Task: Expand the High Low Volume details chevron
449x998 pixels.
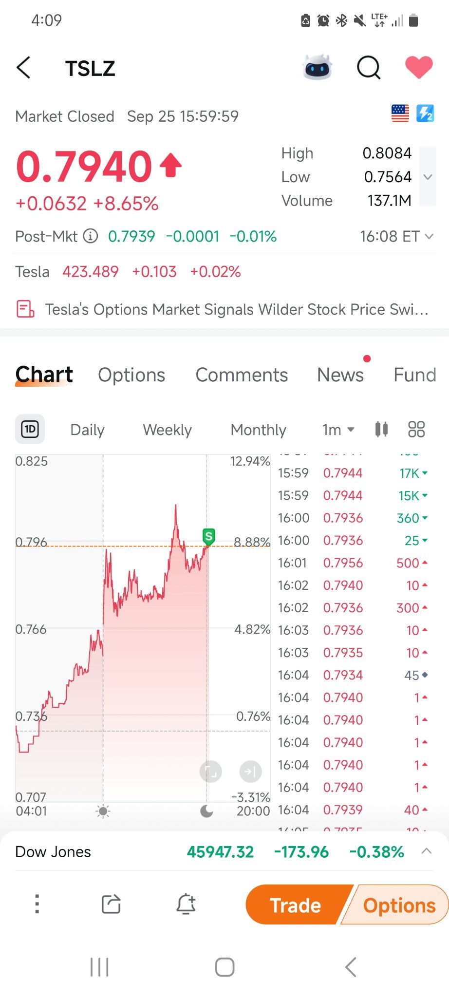Action: pyautogui.click(x=428, y=177)
